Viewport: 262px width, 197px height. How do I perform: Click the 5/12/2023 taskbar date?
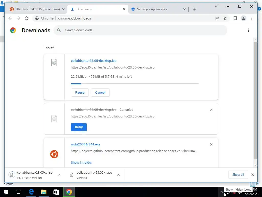(252, 194)
